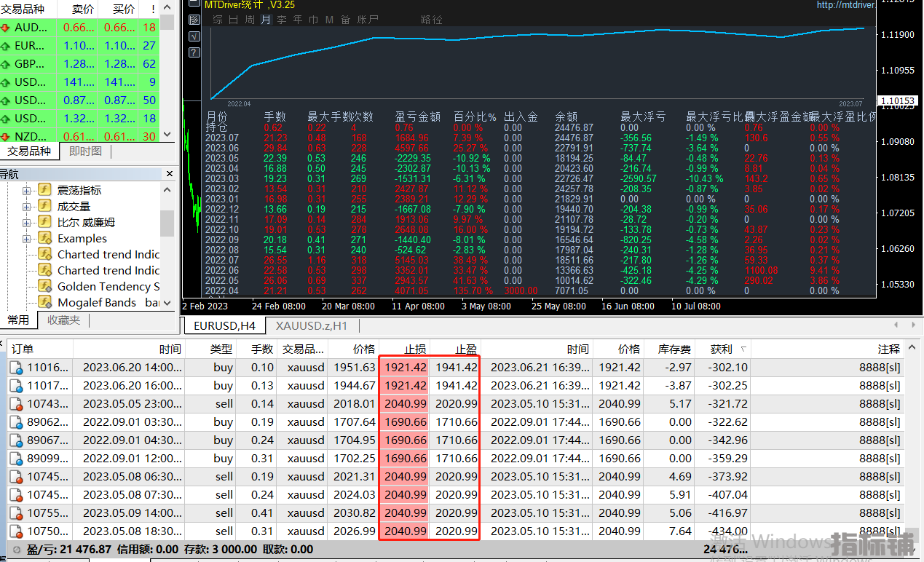
Task: Click order icon of the -302.10 profit row
Action: point(17,368)
